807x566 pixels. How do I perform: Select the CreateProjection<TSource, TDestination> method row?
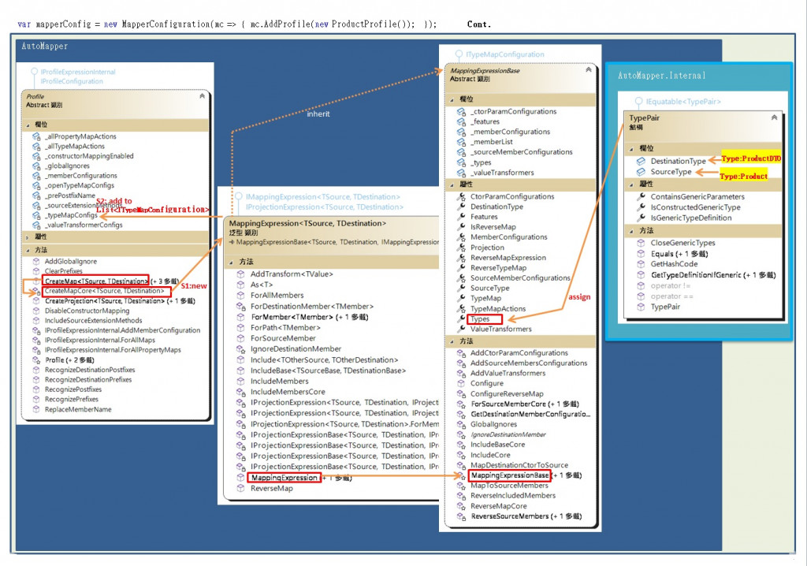[x=120, y=301]
